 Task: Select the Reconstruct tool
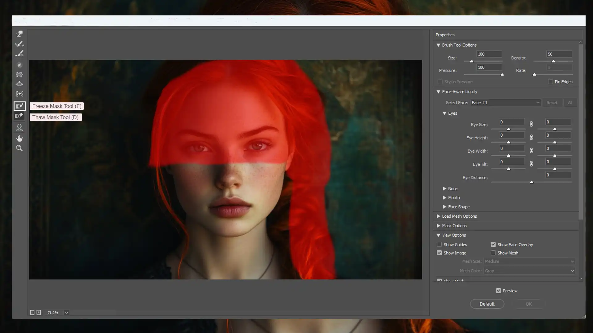(x=19, y=43)
